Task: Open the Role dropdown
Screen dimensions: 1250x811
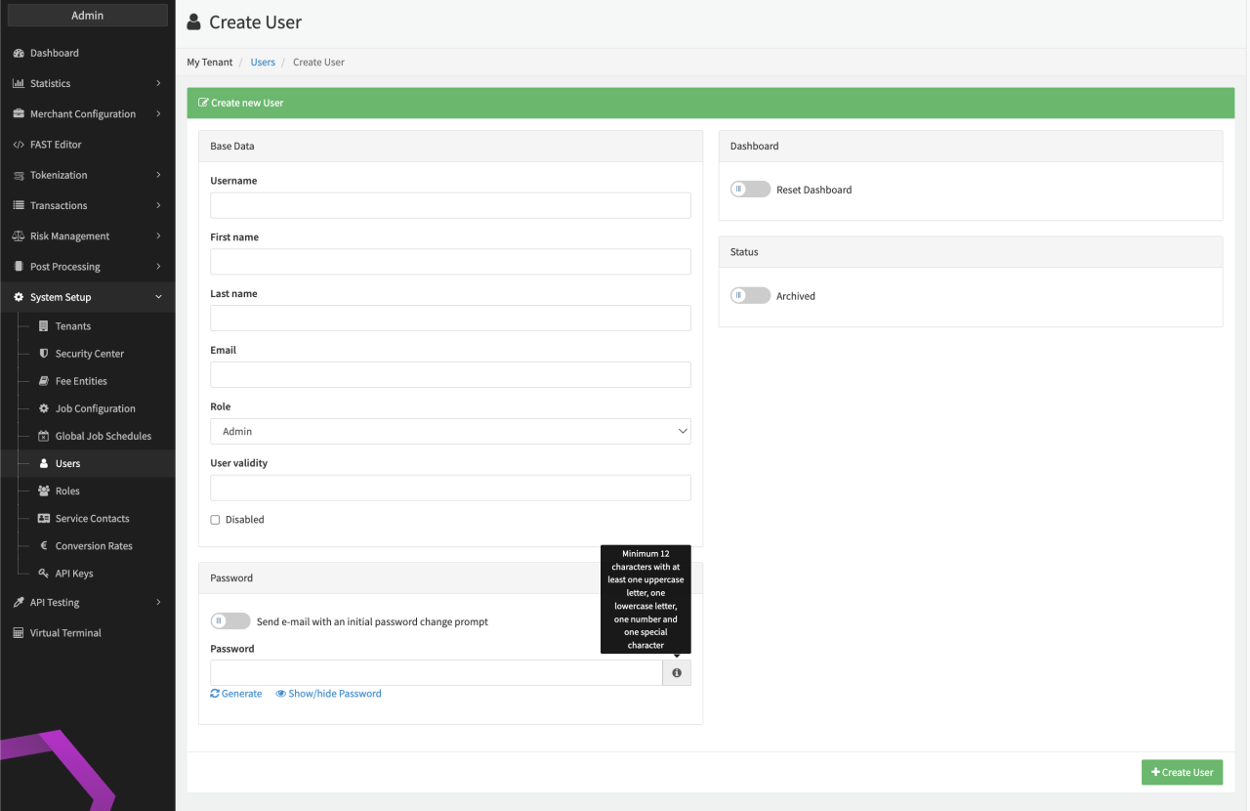Action: 450,432
